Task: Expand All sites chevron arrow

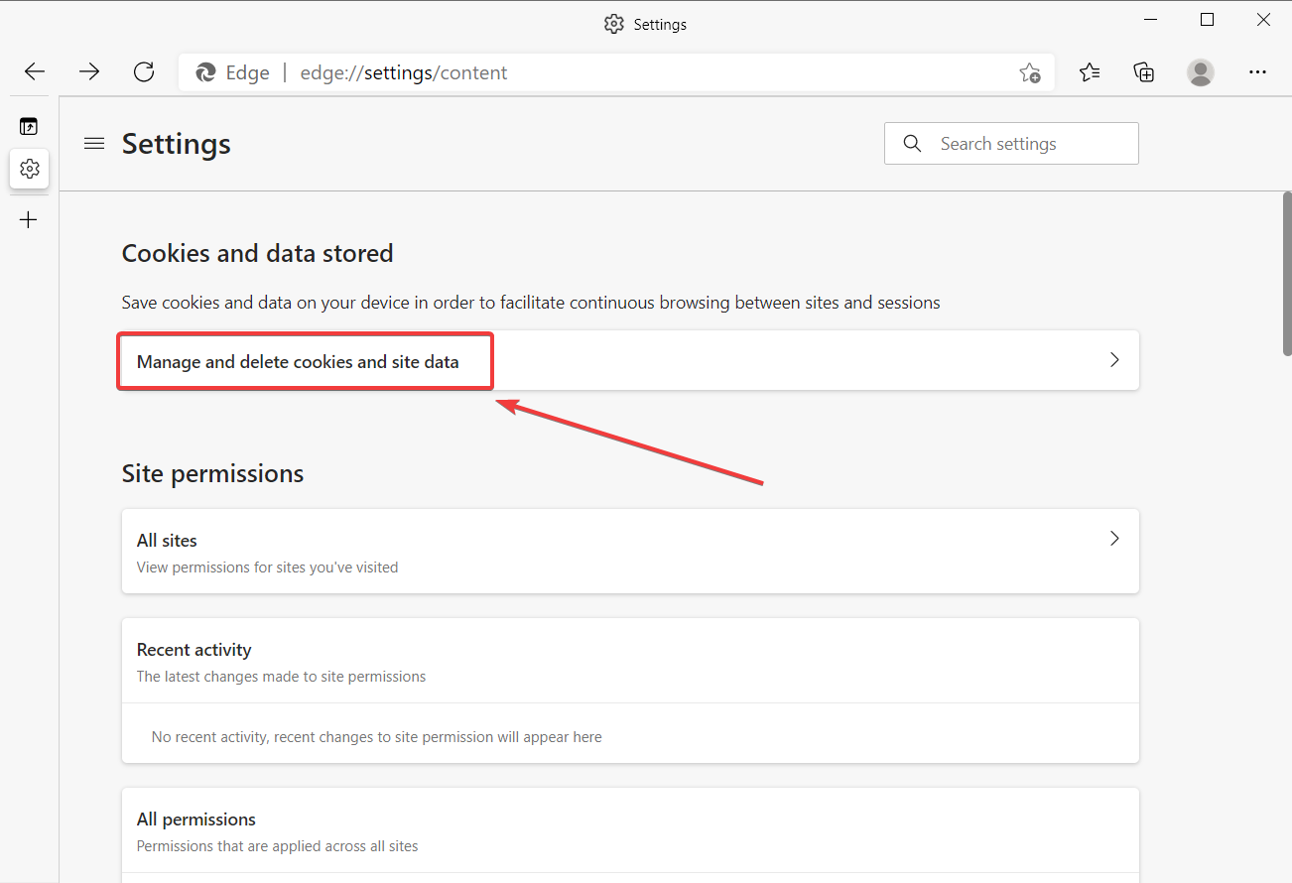Action: point(1114,539)
